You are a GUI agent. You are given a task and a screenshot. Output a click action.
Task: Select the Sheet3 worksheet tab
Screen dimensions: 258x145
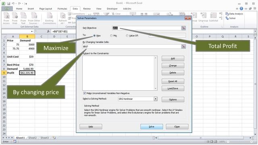pyautogui.click(x=45, y=138)
